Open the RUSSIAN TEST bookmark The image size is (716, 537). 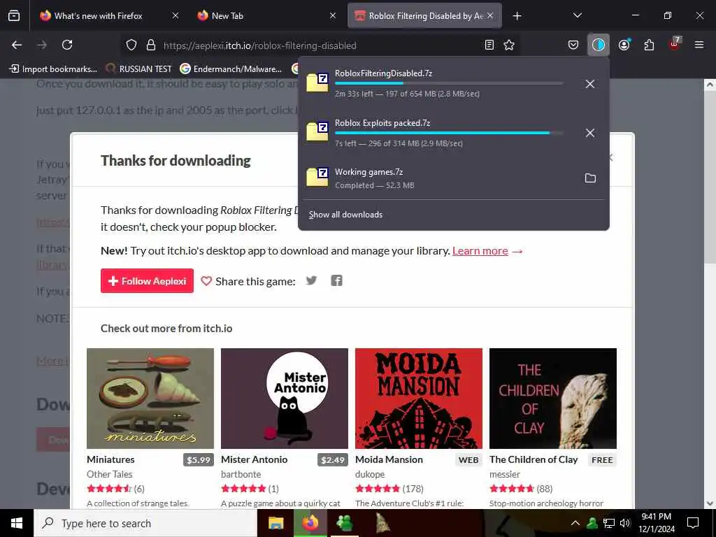coord(138,69)
